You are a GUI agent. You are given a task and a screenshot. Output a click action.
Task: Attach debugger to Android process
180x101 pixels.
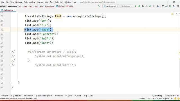[150, 6]
